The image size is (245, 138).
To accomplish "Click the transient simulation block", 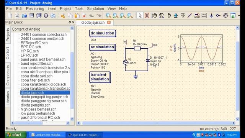I will point(100,77).
